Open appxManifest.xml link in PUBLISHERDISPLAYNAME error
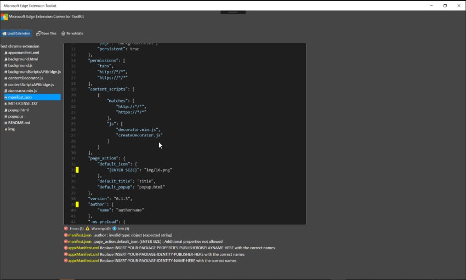The width and height of the screenshot is (466, 280). click(83, 248)
